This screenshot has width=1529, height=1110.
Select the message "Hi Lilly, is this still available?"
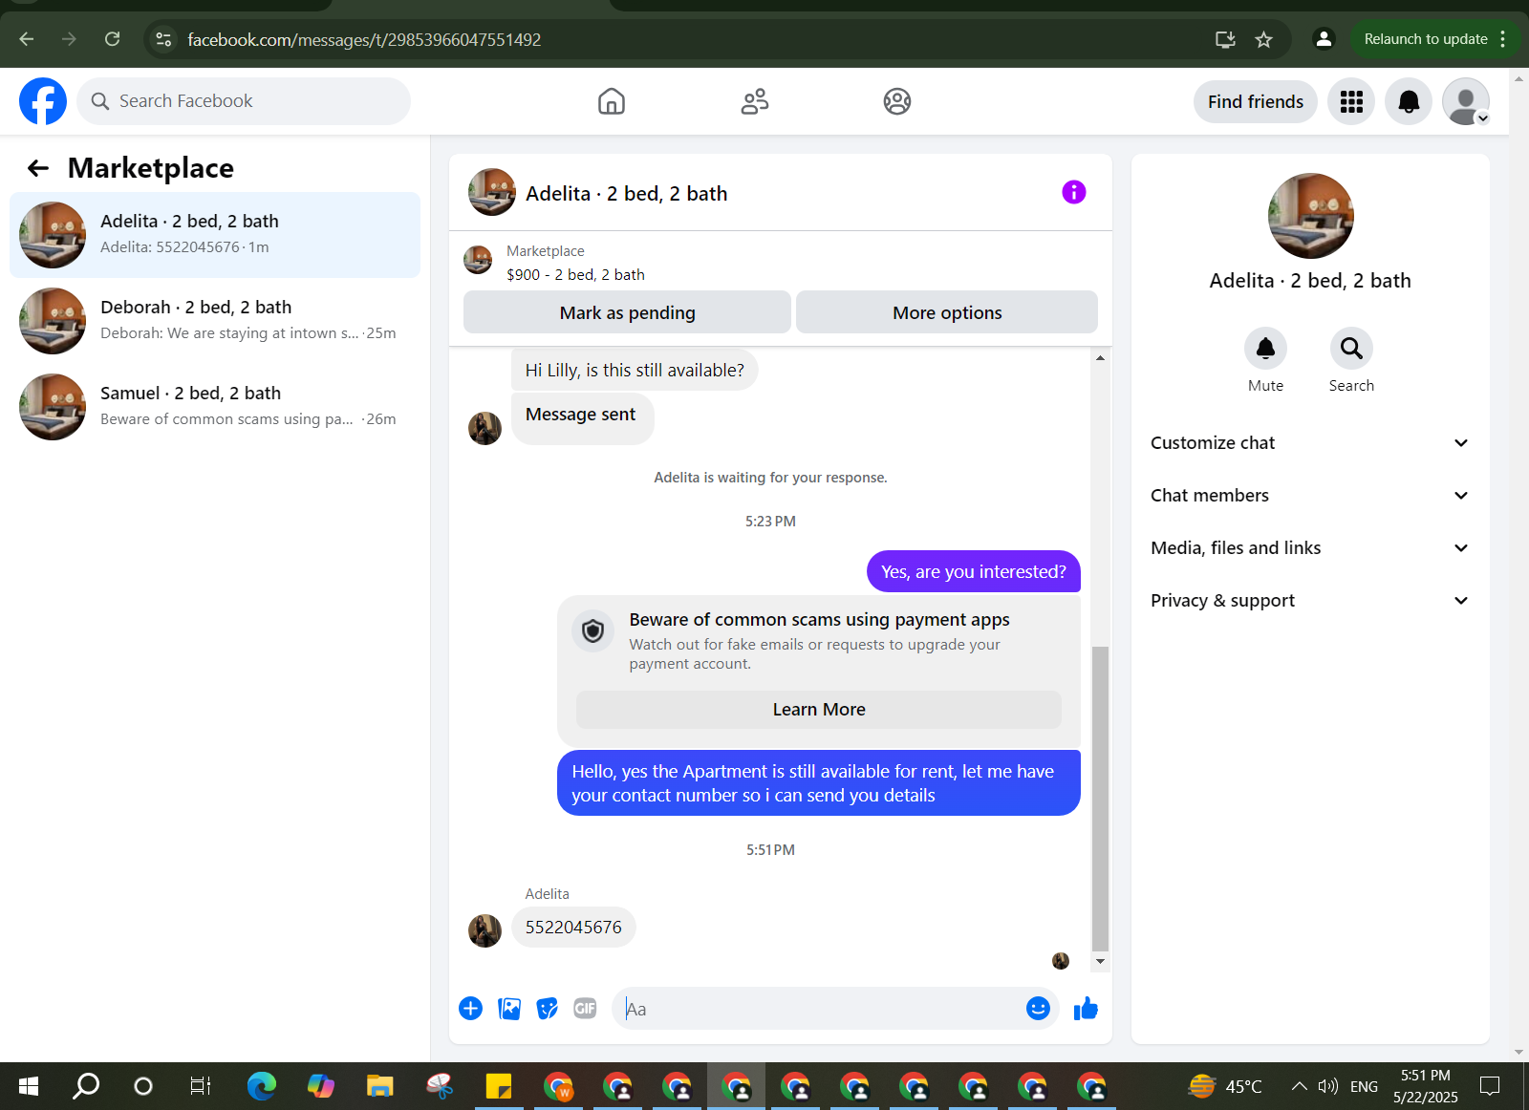pos(635,370)
